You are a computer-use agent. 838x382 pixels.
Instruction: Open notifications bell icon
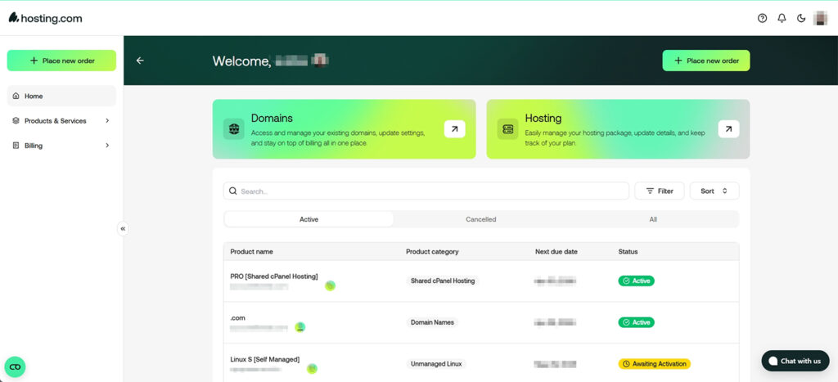pos(782,18)
